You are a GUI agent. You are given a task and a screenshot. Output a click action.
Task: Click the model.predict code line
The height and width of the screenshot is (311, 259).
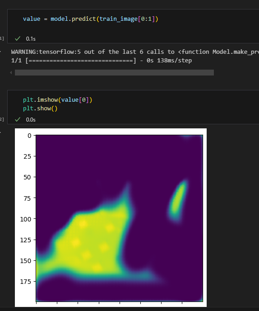tap(91, 19)
